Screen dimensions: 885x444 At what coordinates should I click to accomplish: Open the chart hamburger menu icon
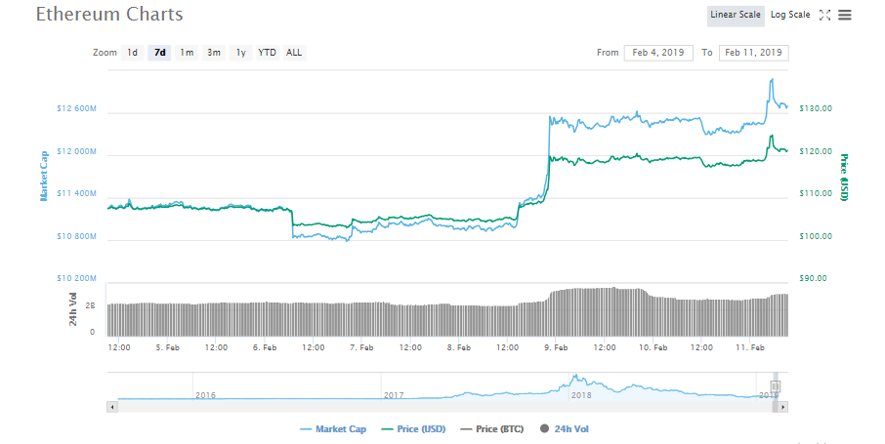pos(844,16)
